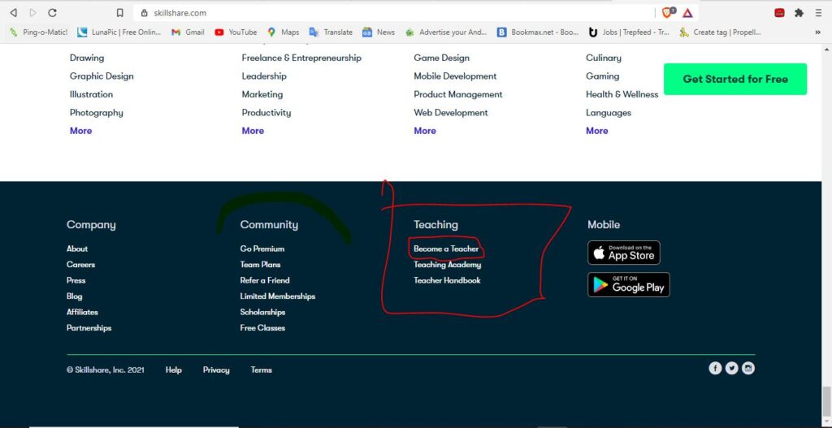
Task: Open Scholarships footer link
Action: pos(262,313)
